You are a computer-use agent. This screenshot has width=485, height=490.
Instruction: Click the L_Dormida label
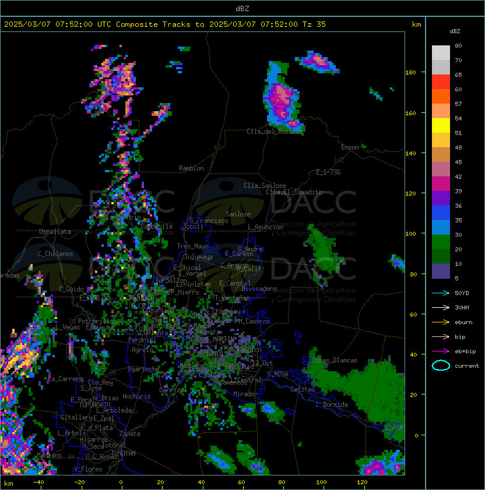point(332,404)
